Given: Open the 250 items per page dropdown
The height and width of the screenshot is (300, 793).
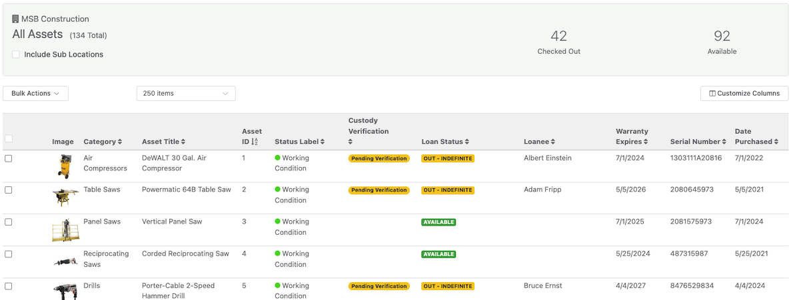Looking at the screenshot, I should pos(186,93).
